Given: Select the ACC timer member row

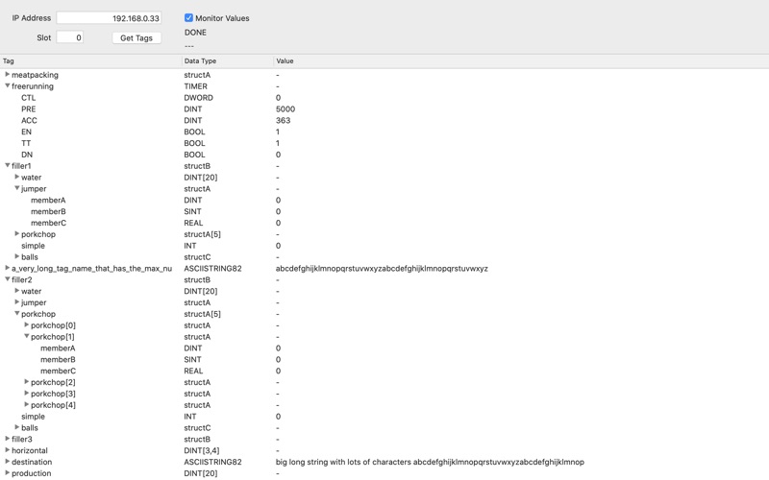Looking at the screenshot, I should coord(384,120).
